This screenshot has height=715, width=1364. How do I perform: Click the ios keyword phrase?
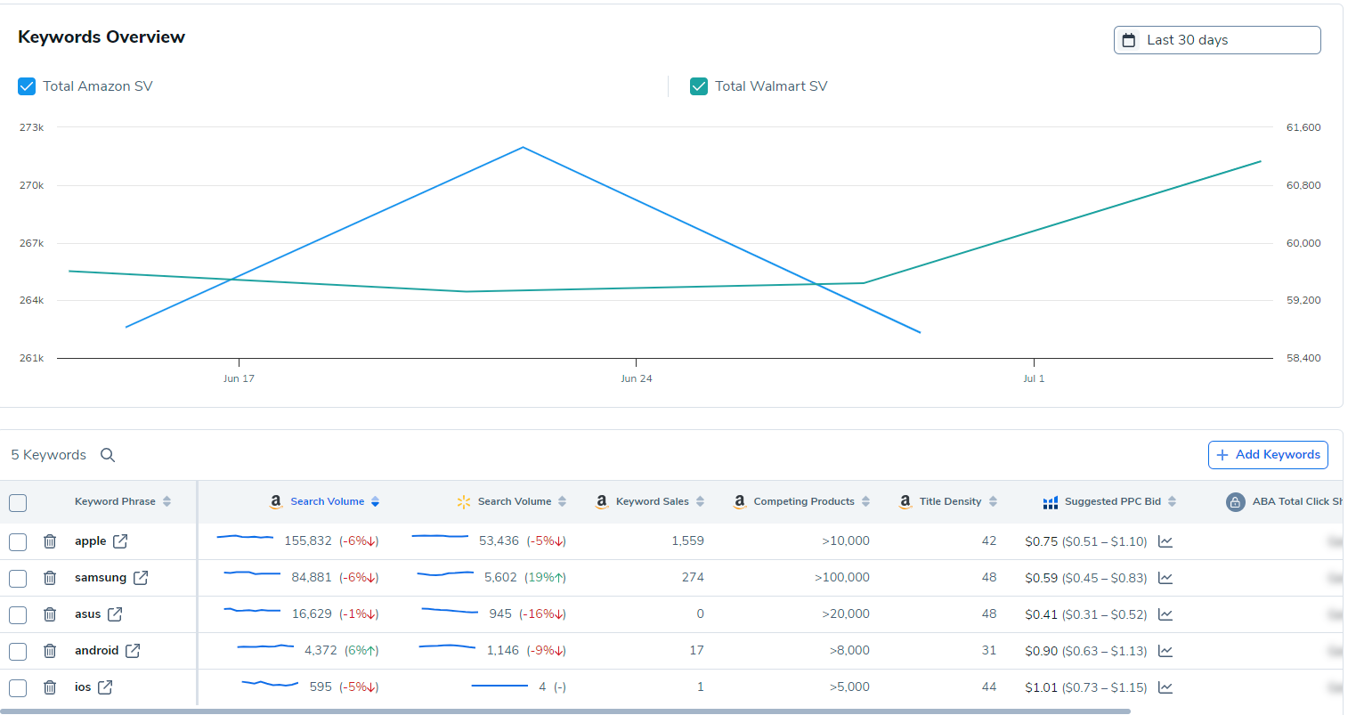(83, 687)
